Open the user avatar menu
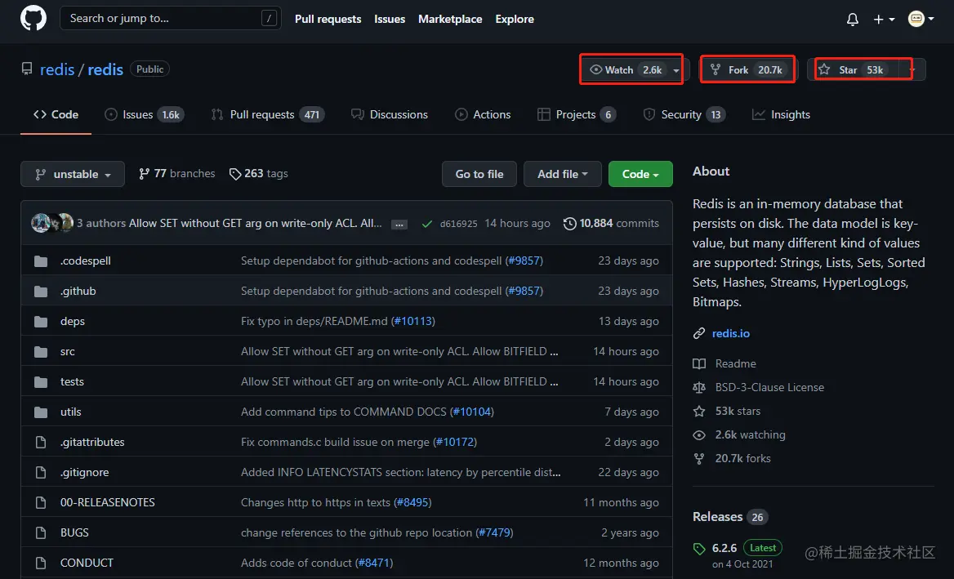This screenshot has width=954, height=579. coord(921,19)
